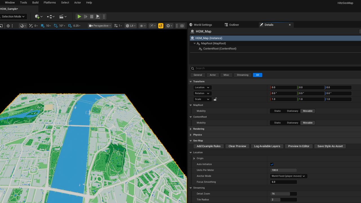
Task: Click the Save Style As Asset button
Action: point(330,146)
